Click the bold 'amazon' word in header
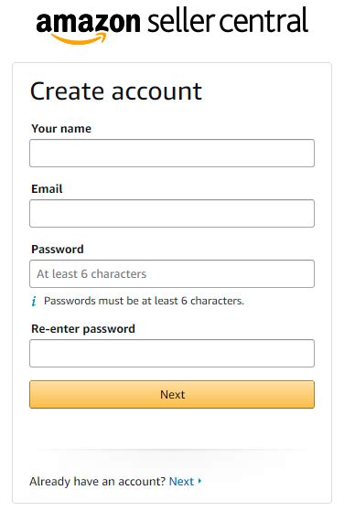 pyautogui.click(x=89, y=22)
